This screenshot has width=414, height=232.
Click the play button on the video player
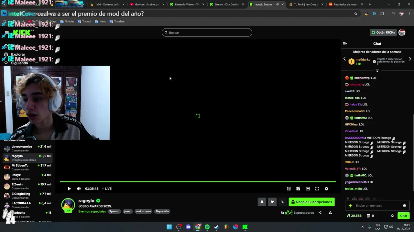click(x=69, y=189)
